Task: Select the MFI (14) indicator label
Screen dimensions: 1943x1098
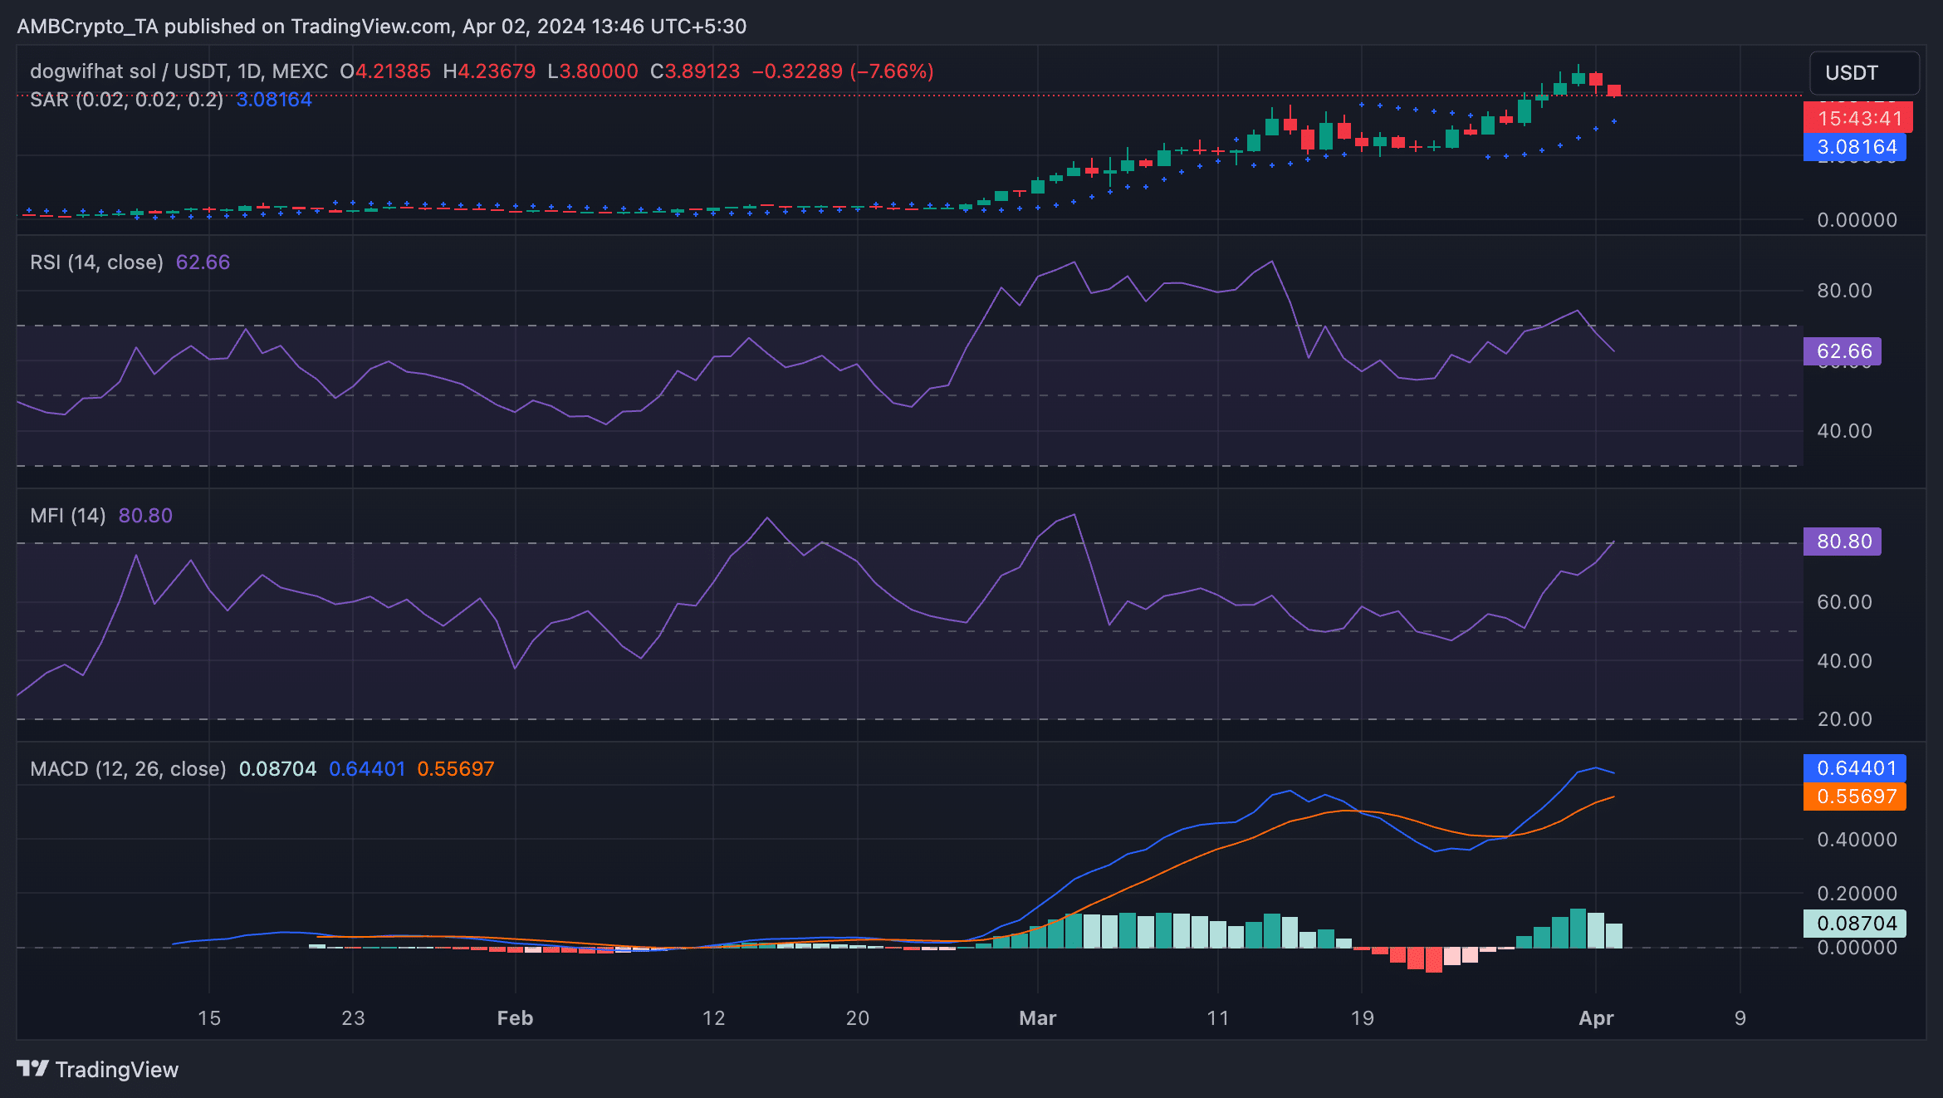Action: [68, 516]
